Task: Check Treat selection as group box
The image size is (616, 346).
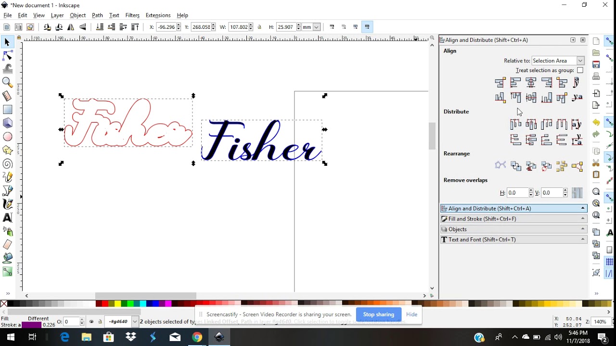Action: point(580,70)
